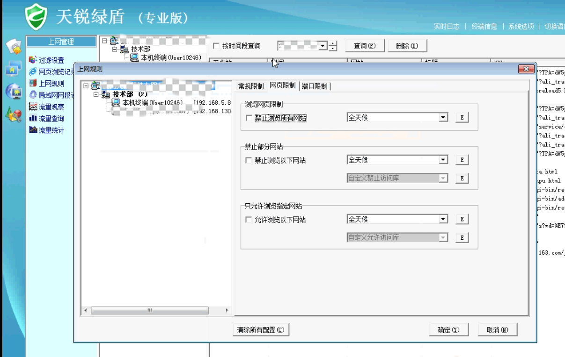Select 技术部 (2) in the dialog tree
Screen dimensions: 565x357
pyautogui.click(x=130, y=94)
